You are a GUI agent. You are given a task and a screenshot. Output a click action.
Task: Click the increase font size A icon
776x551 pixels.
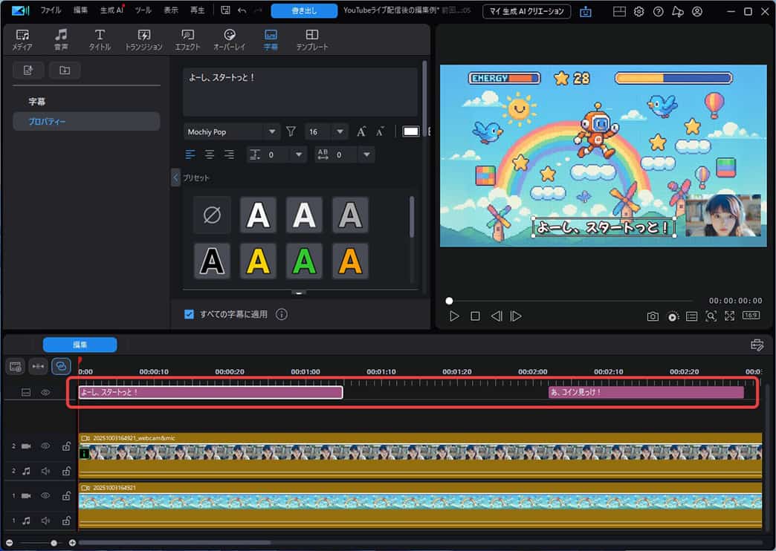tap(360, 131)
